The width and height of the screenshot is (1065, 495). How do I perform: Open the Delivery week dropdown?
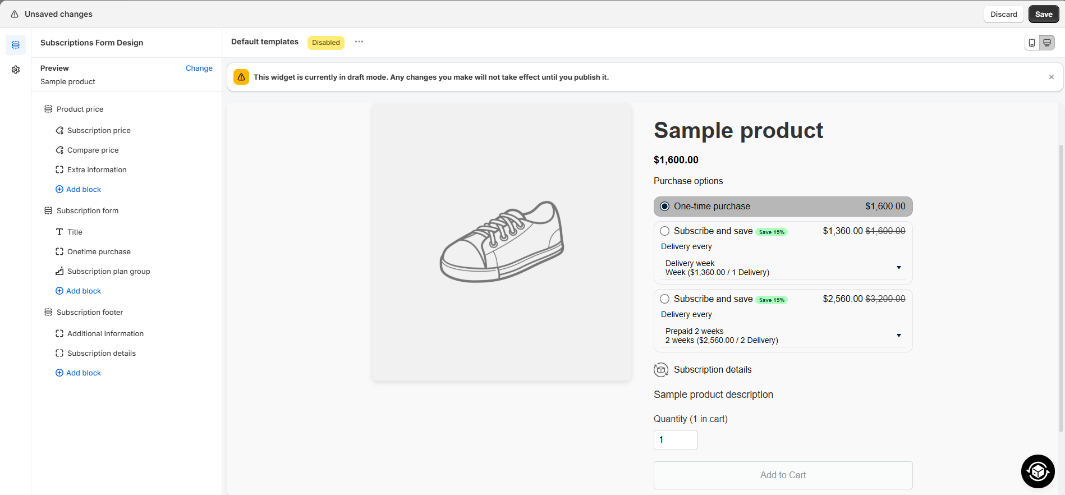pos(783,268)
